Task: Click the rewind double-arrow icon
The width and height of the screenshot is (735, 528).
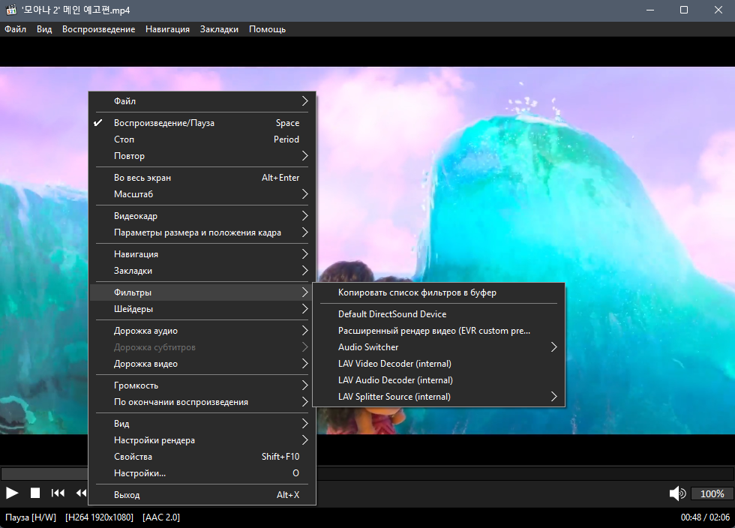Action: point(82,493)
